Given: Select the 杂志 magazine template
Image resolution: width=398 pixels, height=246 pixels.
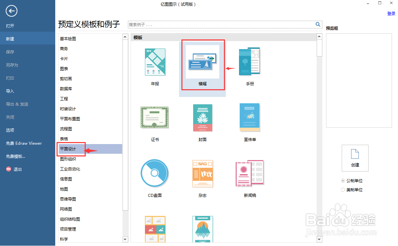Looking at the screenshot, I should (203, 174).
